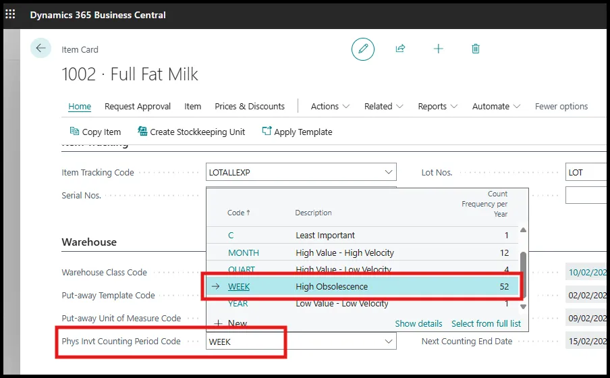
Task: Click the share icon
Action: 400,49
